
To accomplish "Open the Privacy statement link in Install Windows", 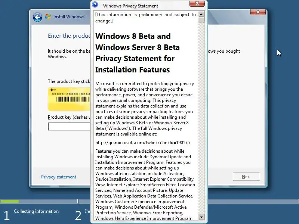I will coord(59,177).
